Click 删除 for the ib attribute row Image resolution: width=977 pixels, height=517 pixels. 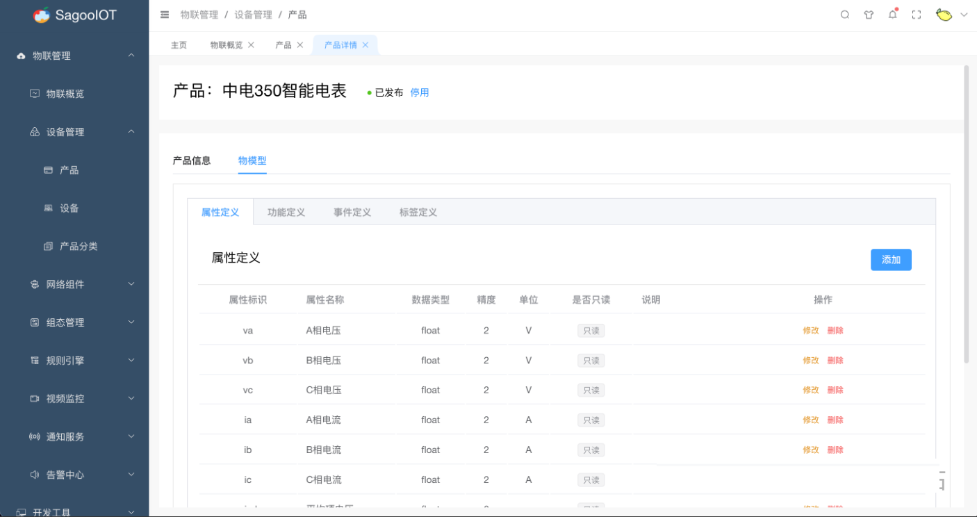coord(835,450)
